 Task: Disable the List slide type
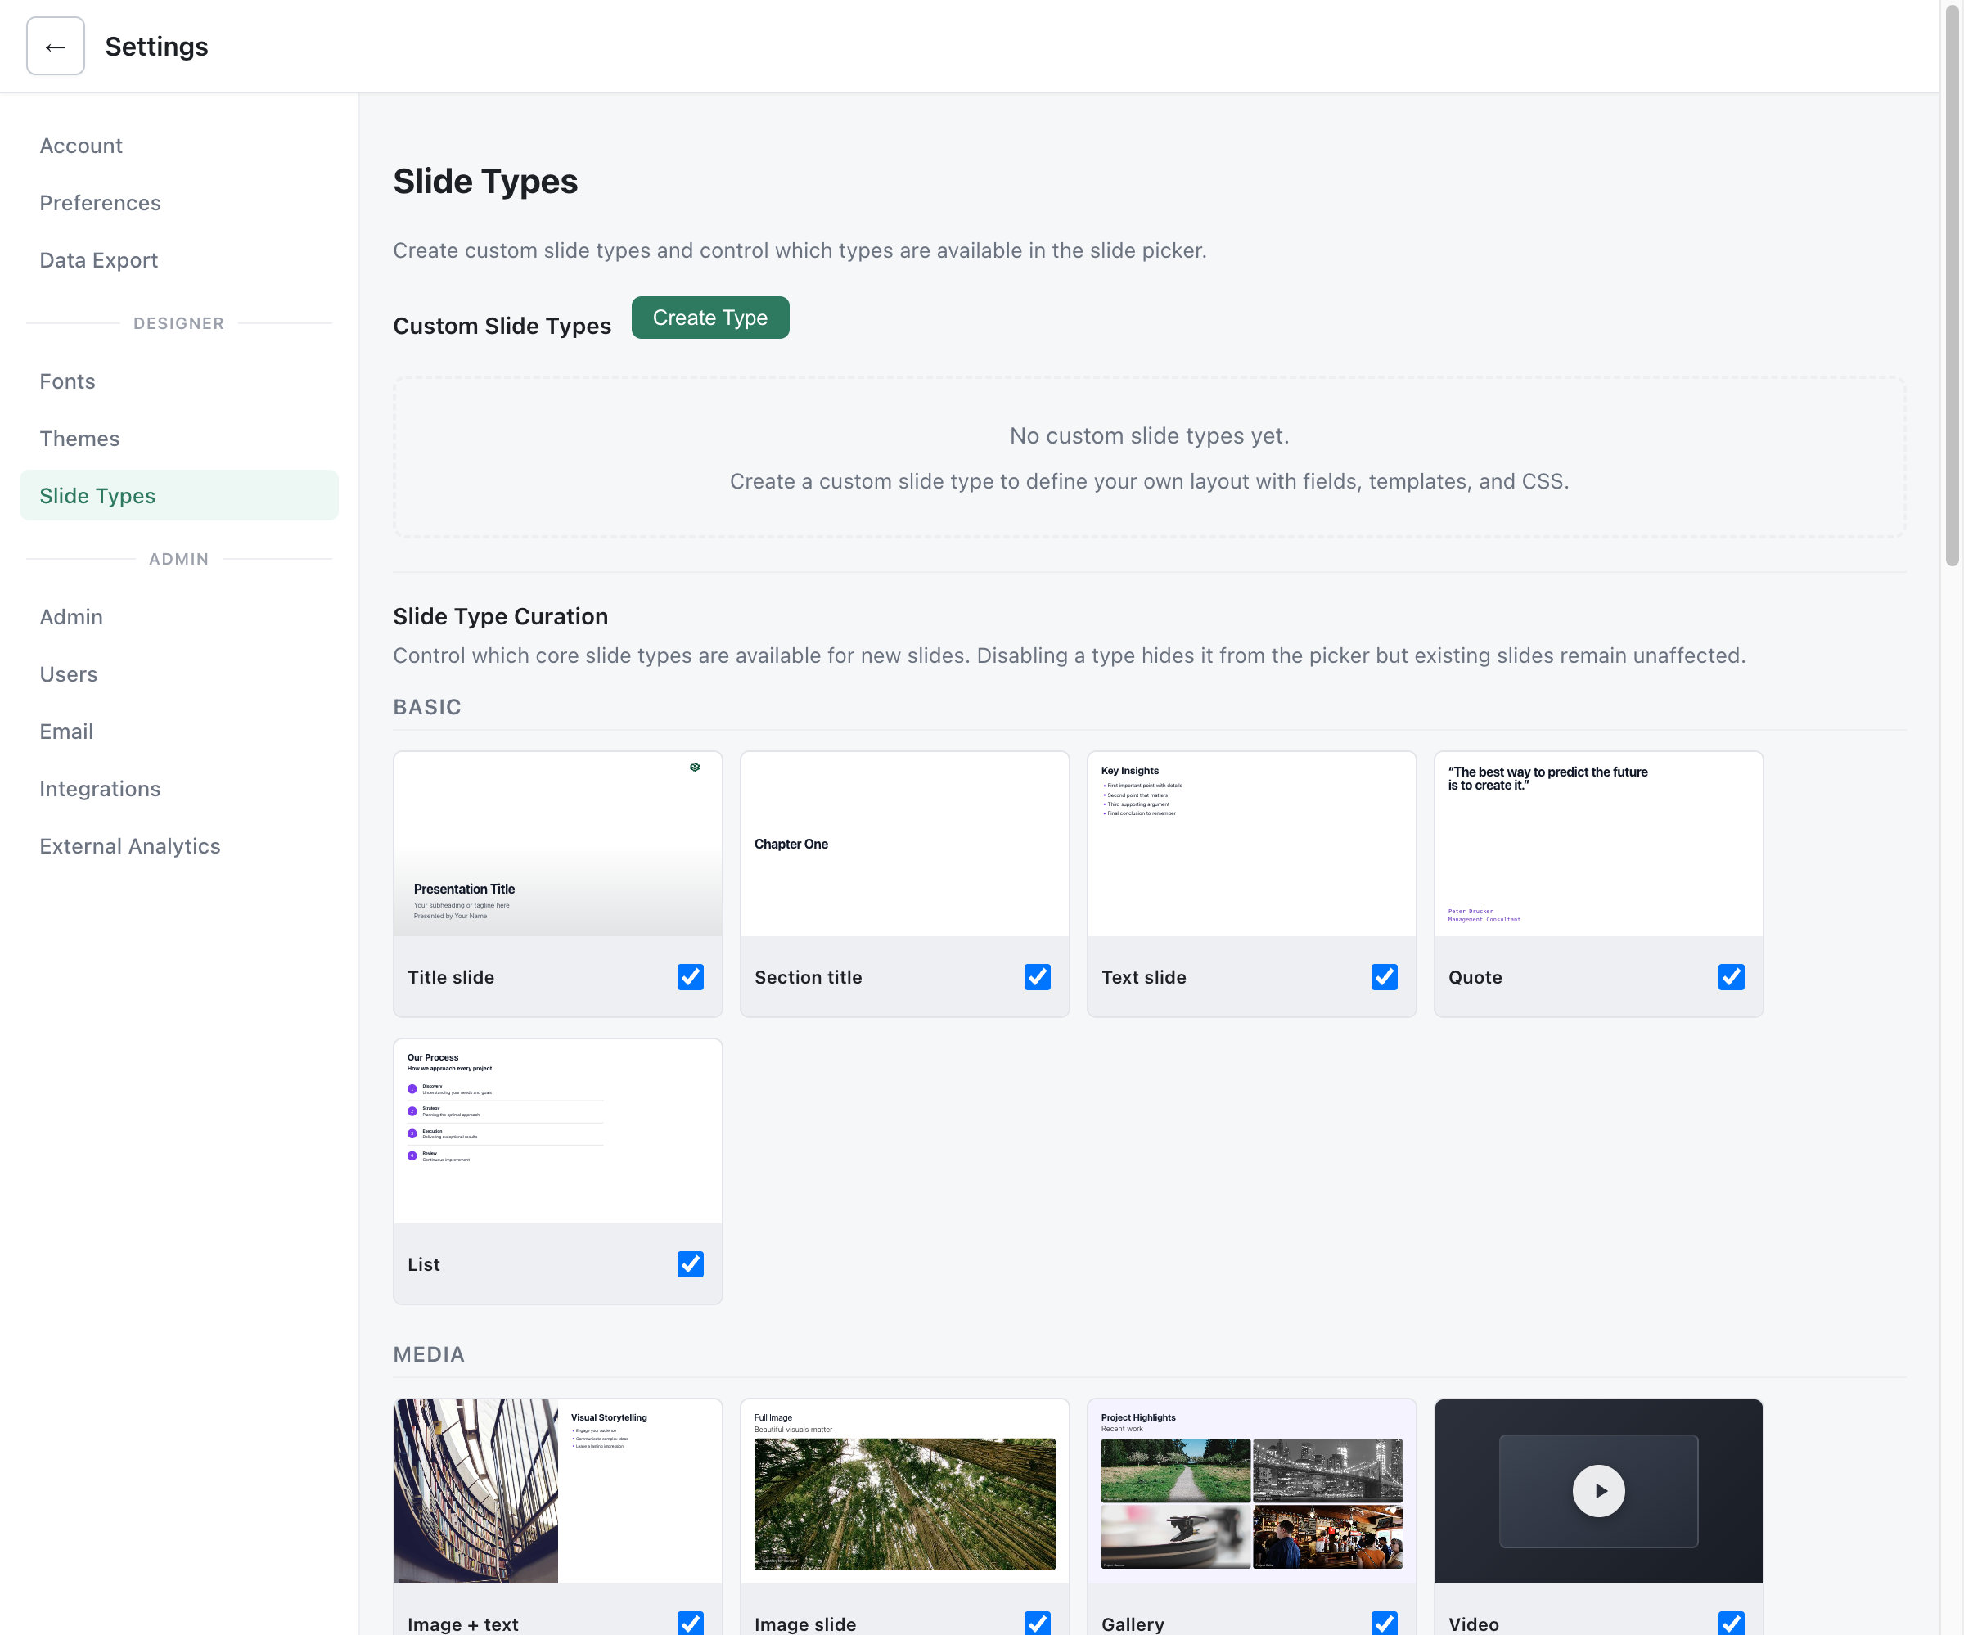pyautogui.click(x=690, y=1263)
